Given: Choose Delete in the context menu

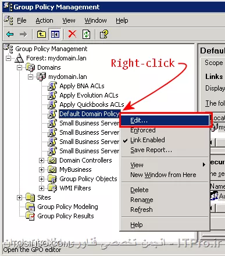Looking at the screenshot, I should coord(140,190).
